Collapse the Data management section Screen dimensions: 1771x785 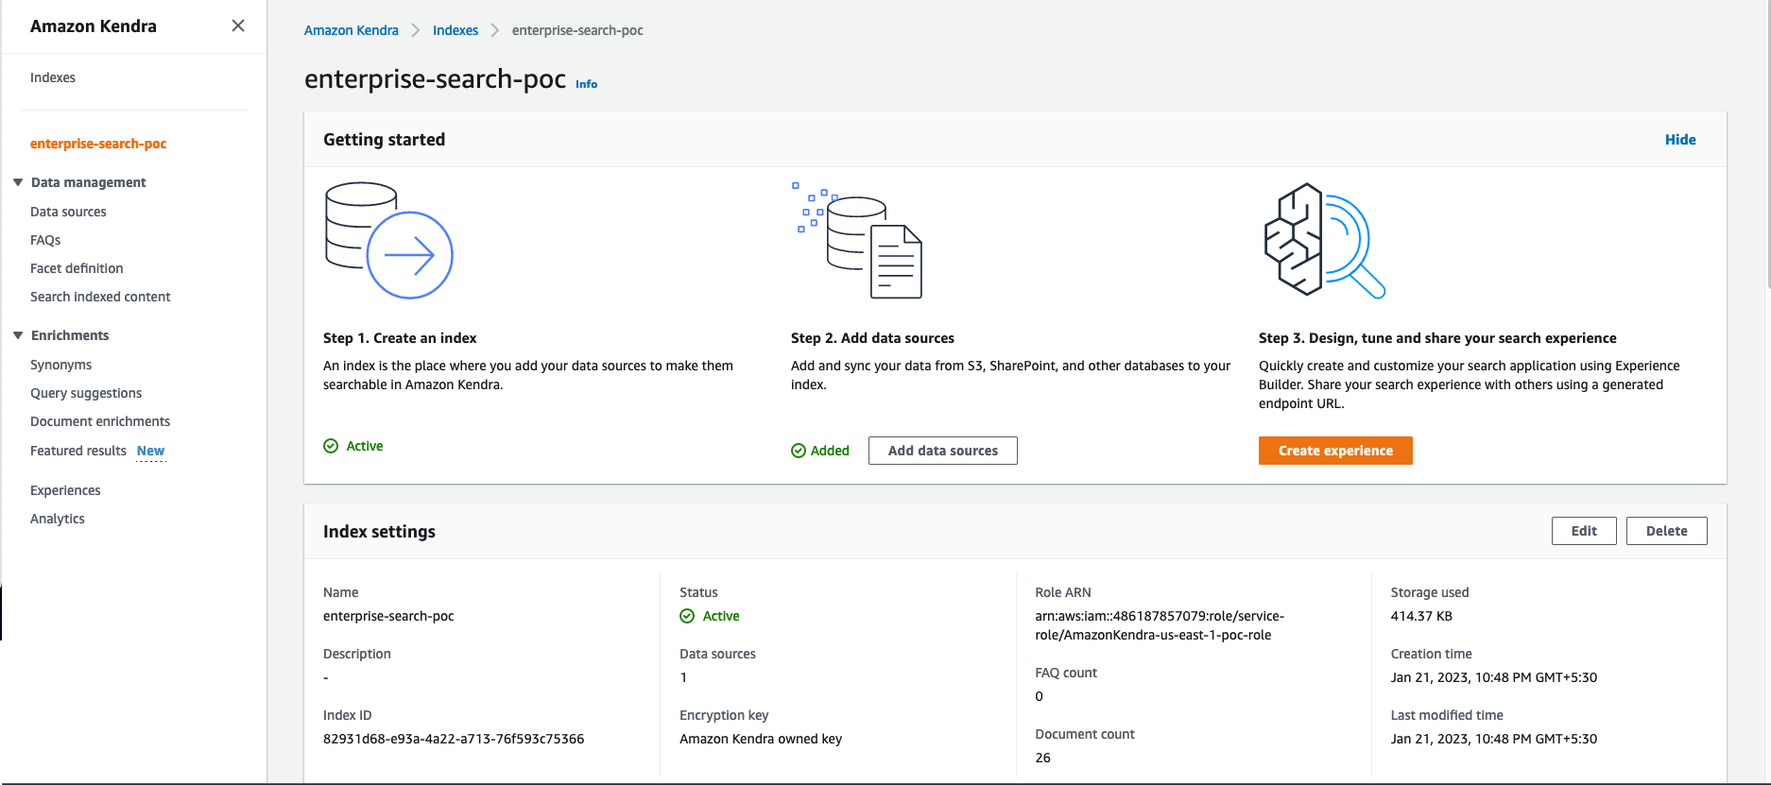18,182
